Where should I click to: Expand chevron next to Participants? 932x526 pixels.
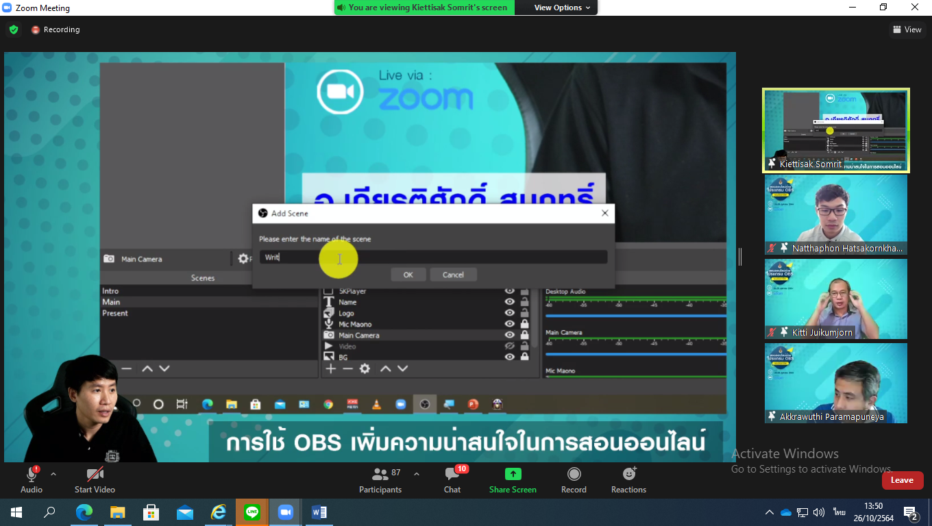tap(416, 474)
